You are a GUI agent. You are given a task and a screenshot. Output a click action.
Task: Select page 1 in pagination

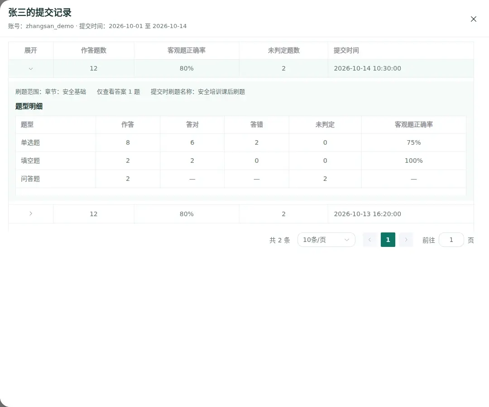tap(388, 240)
